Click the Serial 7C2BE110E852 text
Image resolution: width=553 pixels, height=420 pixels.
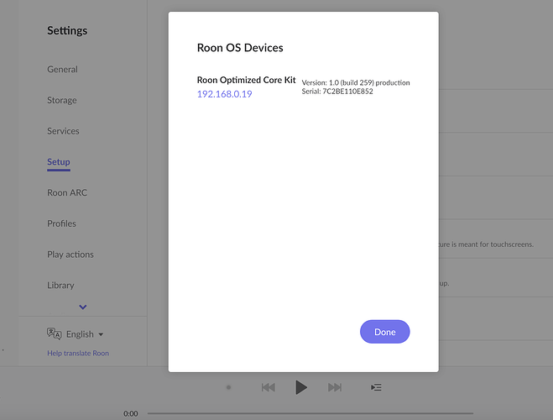[337, 92]
